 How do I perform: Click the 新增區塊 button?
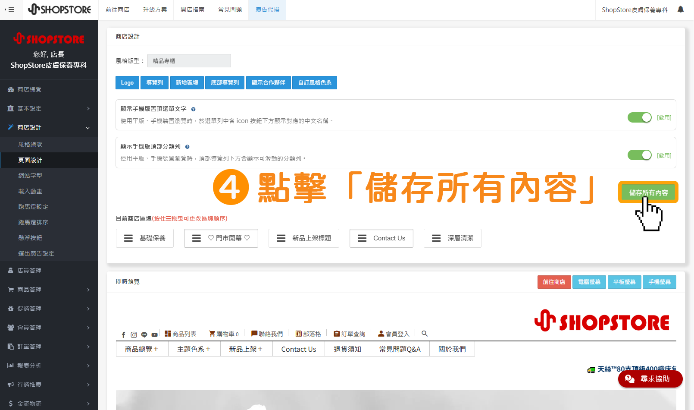point(187,82)
